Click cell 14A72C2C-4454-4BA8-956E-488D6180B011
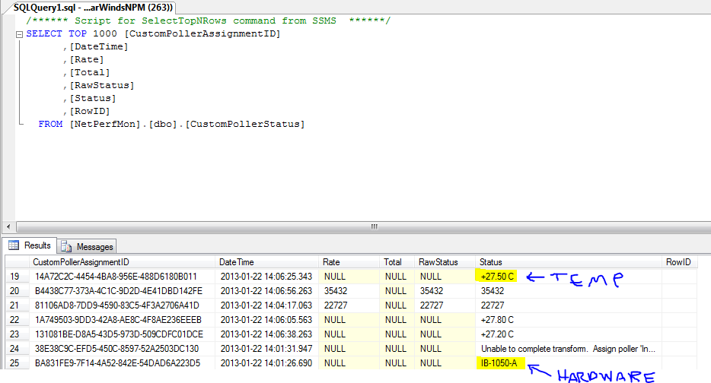The width and height of the screenshot is (711, 383). (122, 277)
